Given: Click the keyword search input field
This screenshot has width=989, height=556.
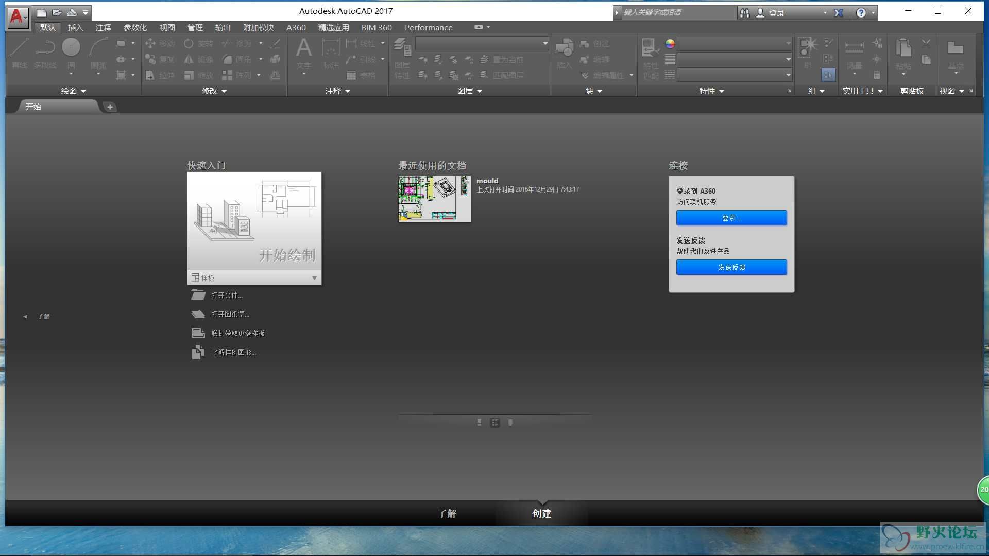Looking at the screenshot, I should coord(679,13).
